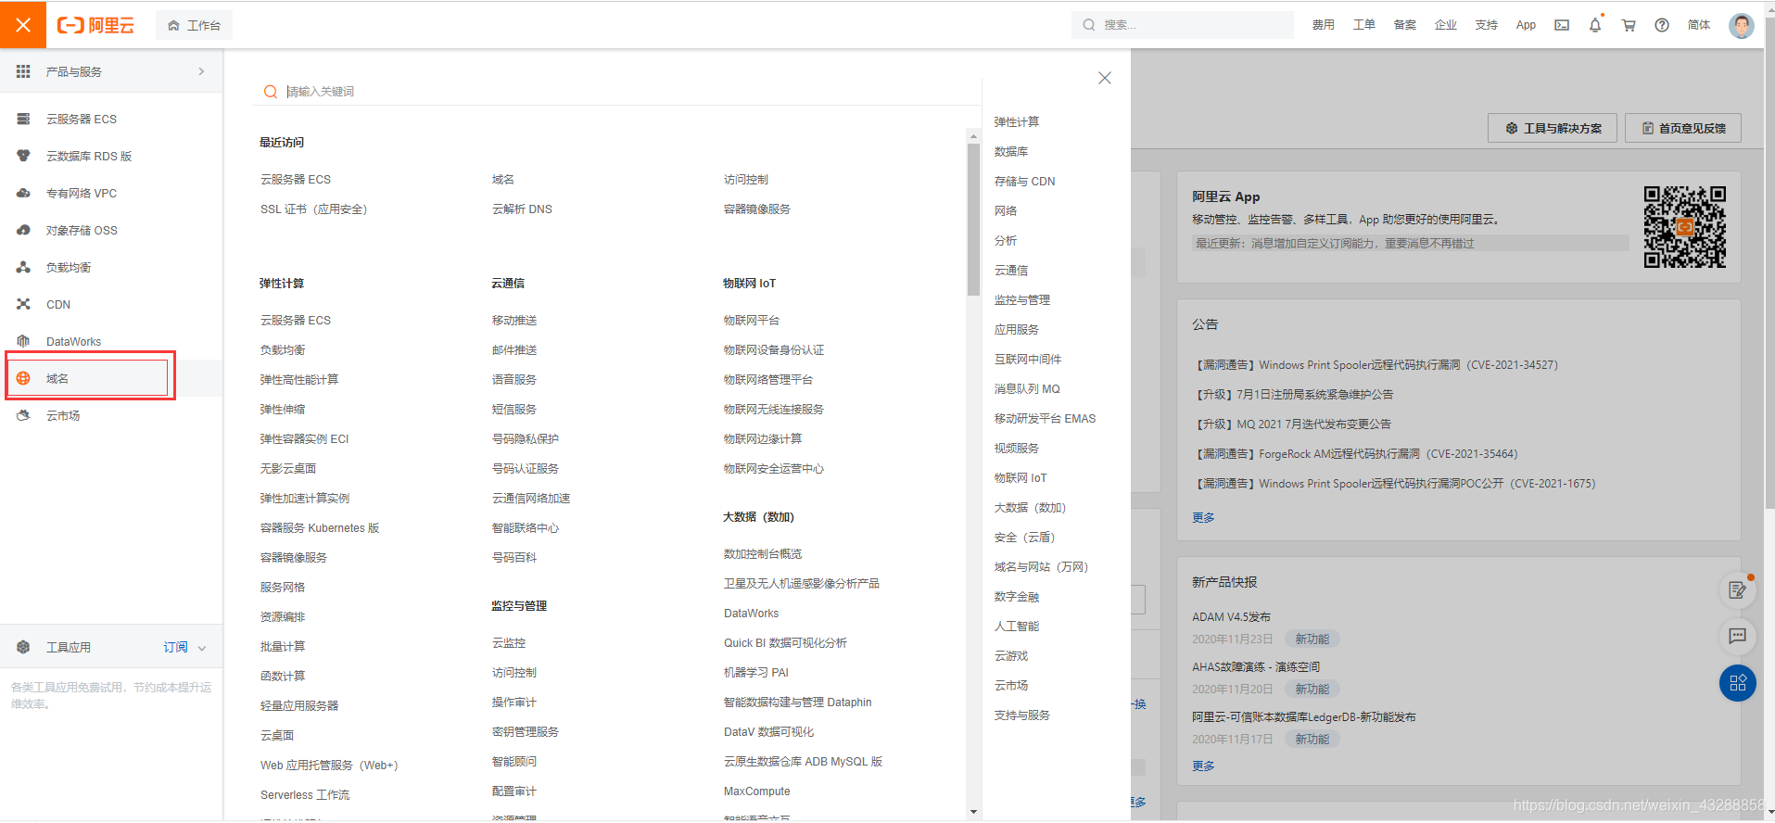
Task: Close the product panel with X
Action: pos(1104,78)
